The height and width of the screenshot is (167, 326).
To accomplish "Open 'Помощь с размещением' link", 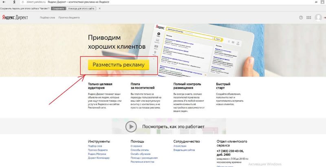I will tap(144, 158).
